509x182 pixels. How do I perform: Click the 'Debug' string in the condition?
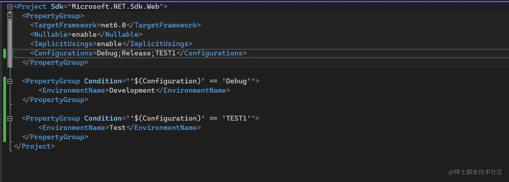click(x=236, y=81)
